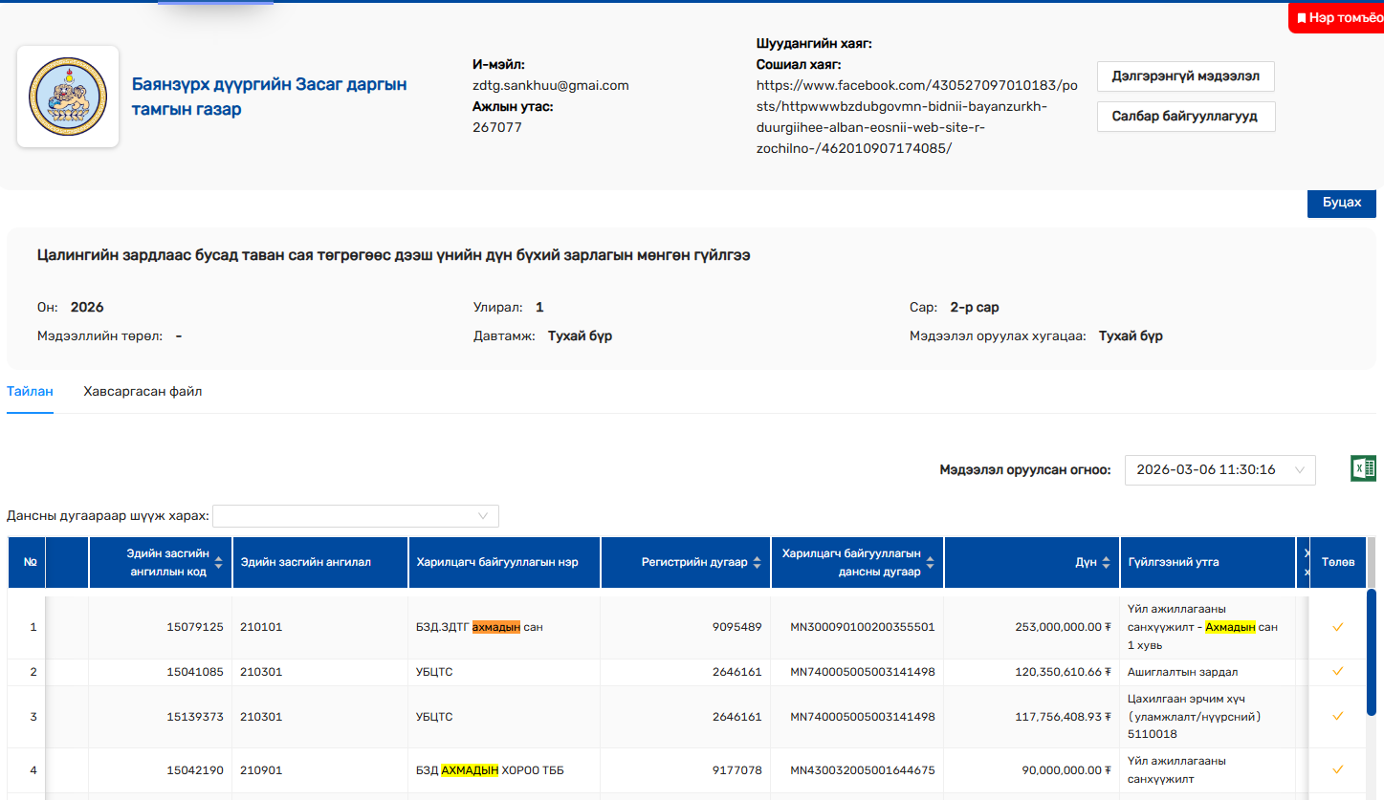
Task: Sort the Дүн amount column
Action: (x=1107, y=562)
